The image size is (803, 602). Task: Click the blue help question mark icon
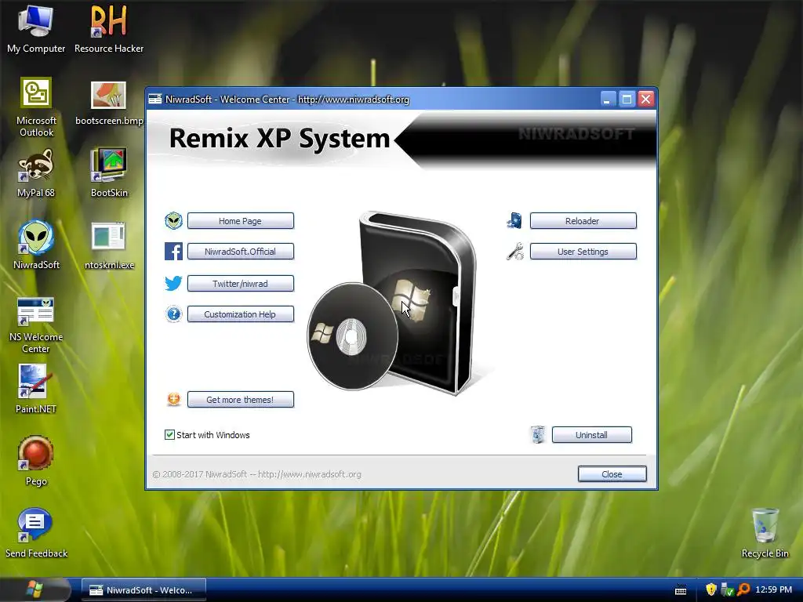173,314
